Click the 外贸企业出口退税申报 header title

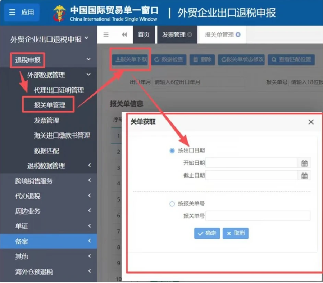click(x=226, y=13)
